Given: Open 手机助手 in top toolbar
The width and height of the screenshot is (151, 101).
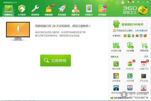Looking at the screenshot, I should (89, 10).
